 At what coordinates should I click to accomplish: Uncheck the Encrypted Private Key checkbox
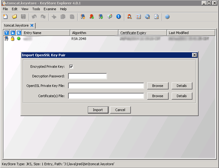(x=71, y=67)
